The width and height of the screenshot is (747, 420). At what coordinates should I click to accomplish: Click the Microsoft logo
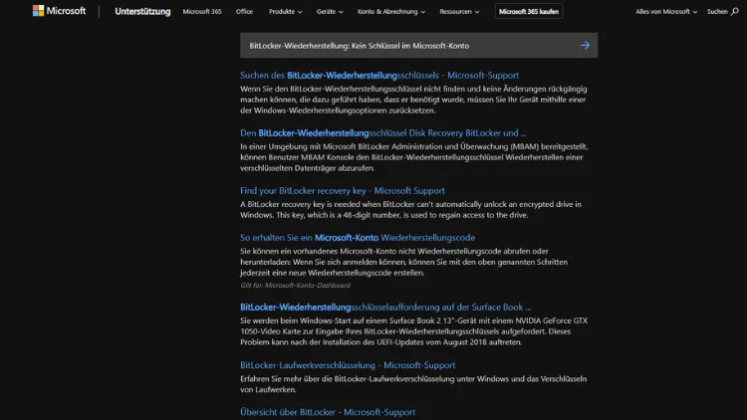coord(59,11)
